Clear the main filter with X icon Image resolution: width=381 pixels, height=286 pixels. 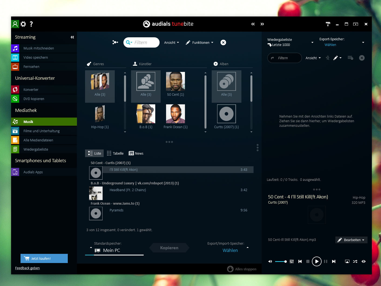point(223,42)
